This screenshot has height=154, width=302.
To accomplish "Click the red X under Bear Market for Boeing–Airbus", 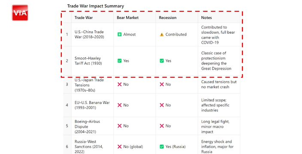I will click(120, 126).
